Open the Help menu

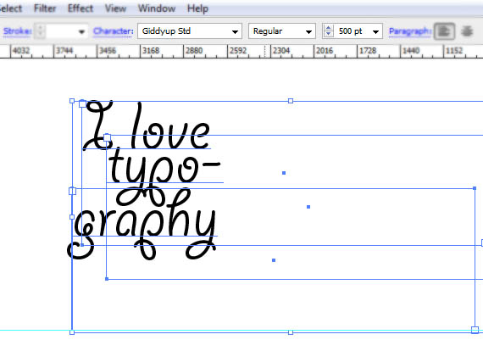point(197,8)
